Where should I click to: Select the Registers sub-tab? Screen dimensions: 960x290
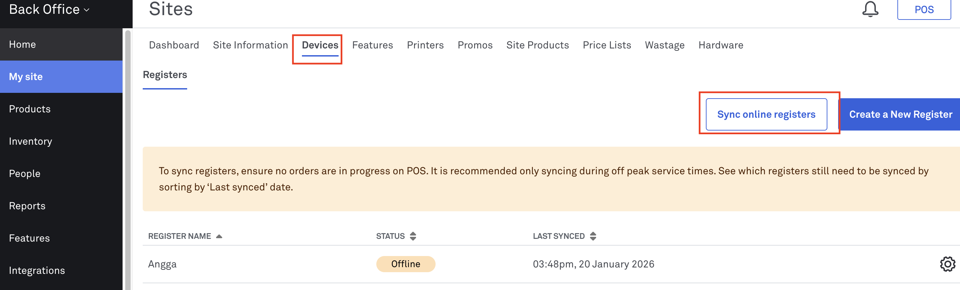point(165,75)
